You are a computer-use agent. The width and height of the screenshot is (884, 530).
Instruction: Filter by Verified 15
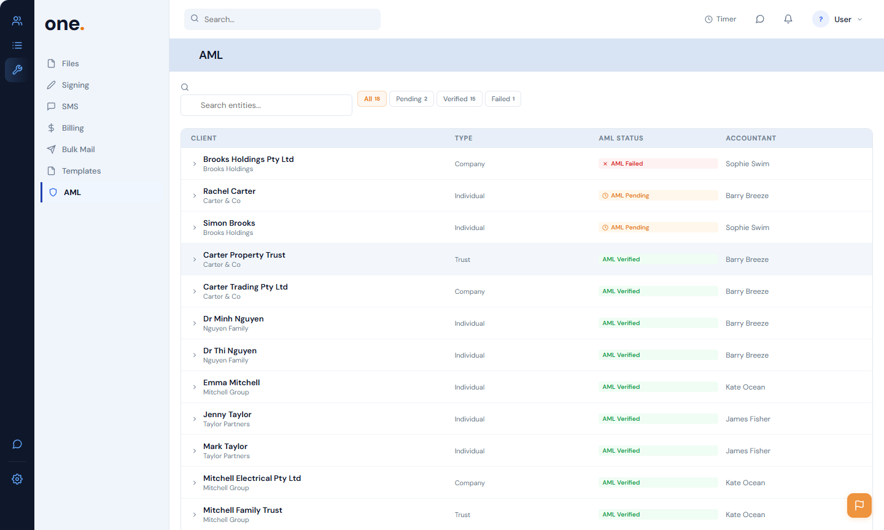(x=459, y=99)
